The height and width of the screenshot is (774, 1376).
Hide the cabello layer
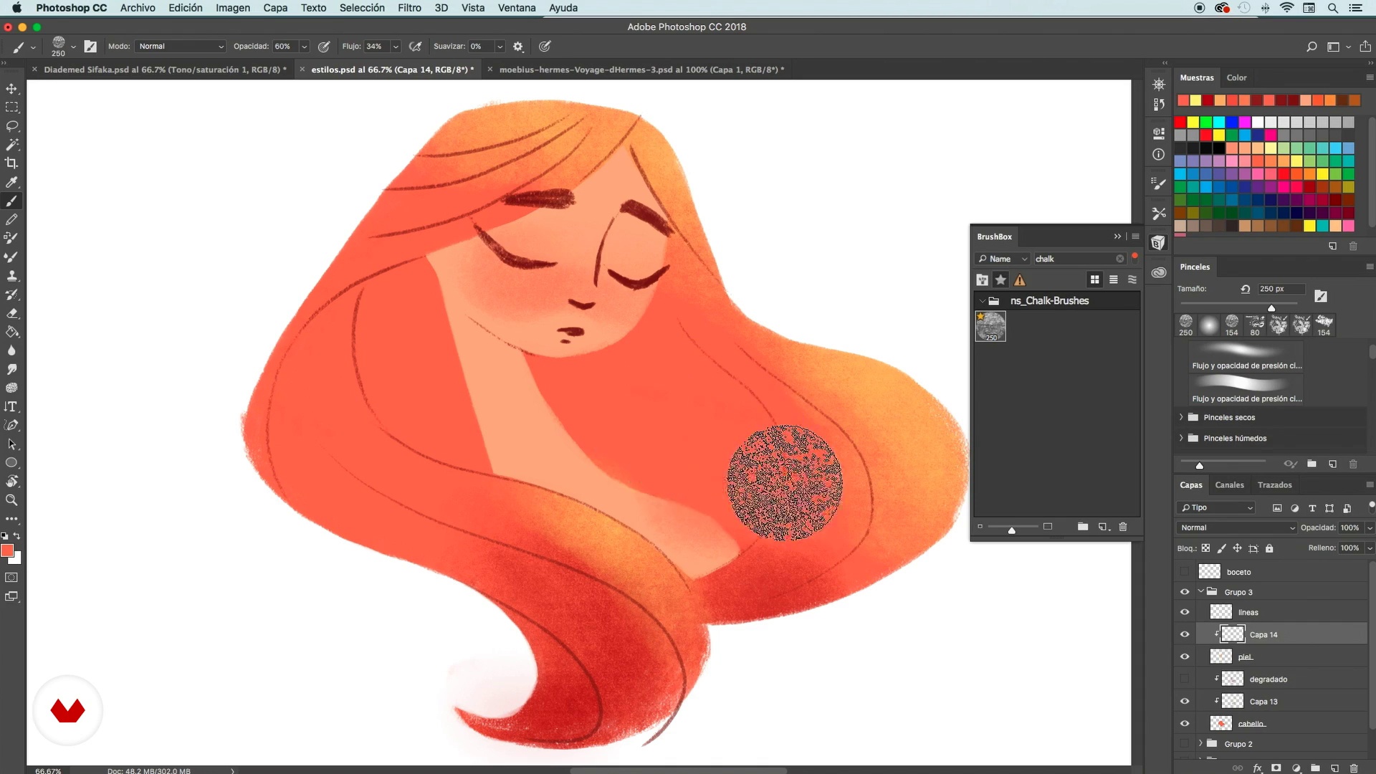[x=1185, y=723]
